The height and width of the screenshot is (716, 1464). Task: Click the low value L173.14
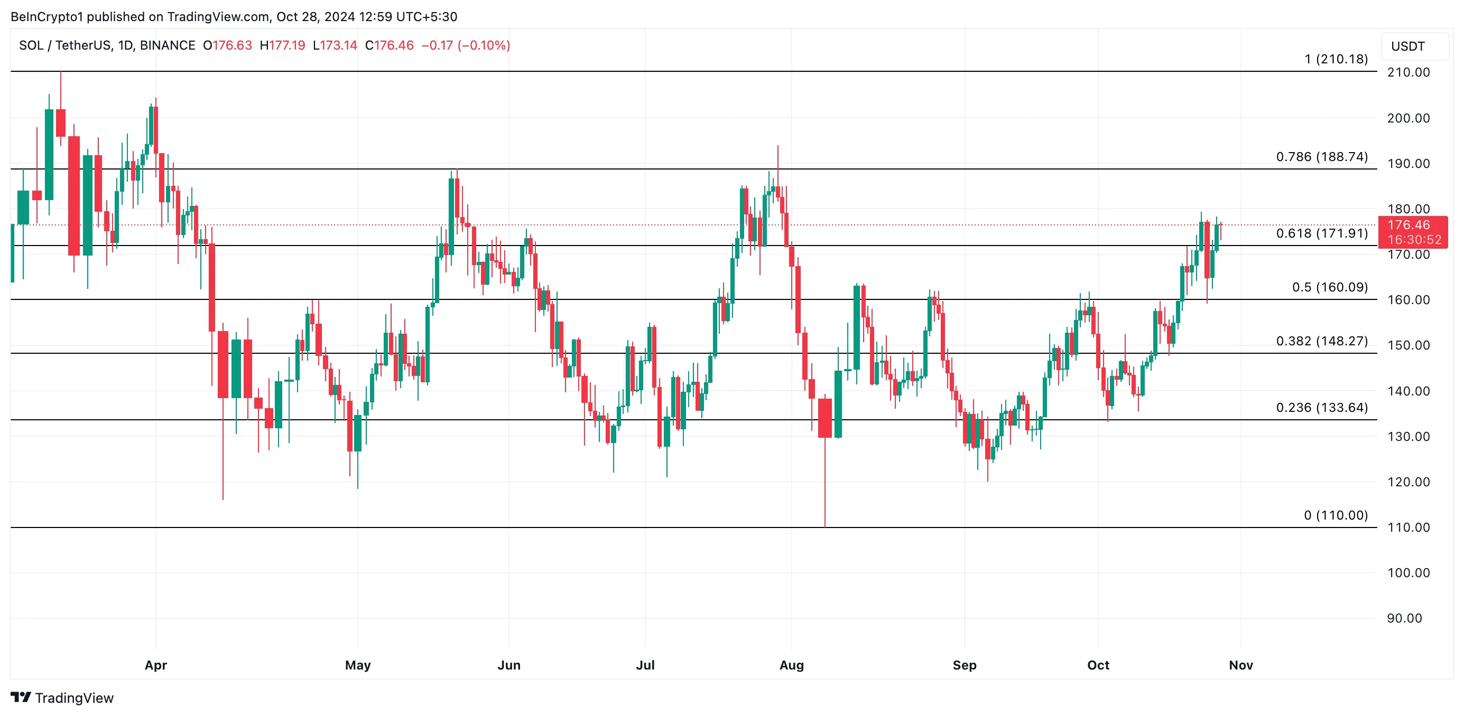335,45
